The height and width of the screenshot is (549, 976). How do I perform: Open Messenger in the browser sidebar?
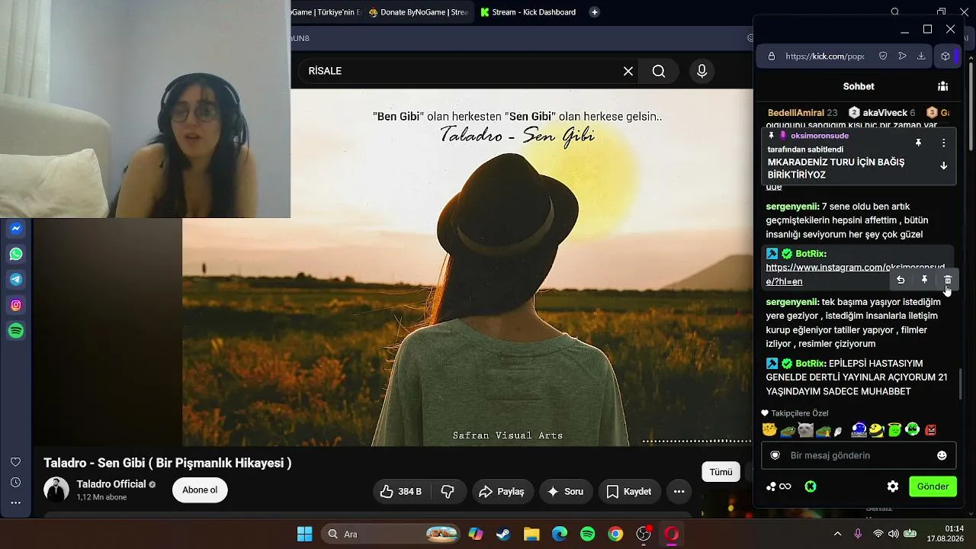[x=16, y=228]
